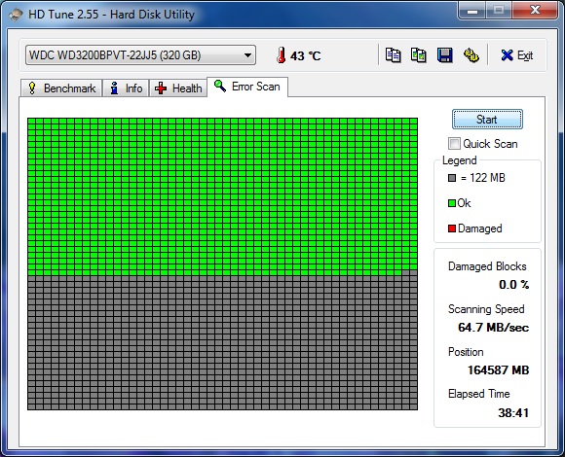Click the 38:41 elapsed time value
This screenshot has width=565, height=457.
tap(513, 413)
